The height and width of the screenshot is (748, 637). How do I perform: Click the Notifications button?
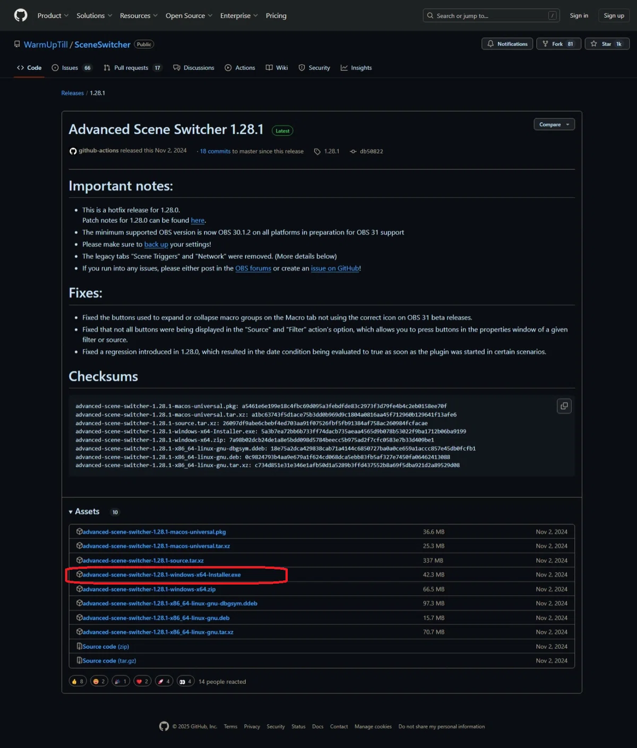pos(507,44)
